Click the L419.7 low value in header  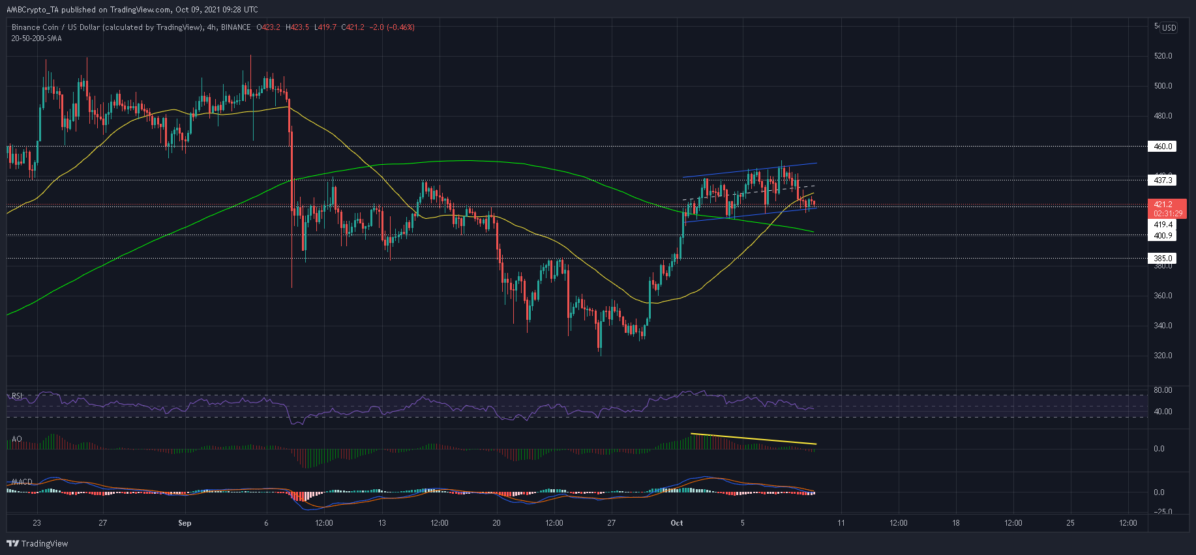325,27
